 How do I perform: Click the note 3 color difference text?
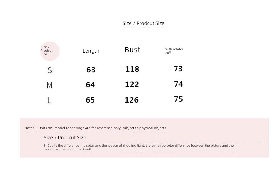click(139, 147)
